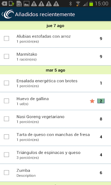Tap the first warning triangle notification icon
The height and width of the screenshot is (185, 111).
pos(34,4)
